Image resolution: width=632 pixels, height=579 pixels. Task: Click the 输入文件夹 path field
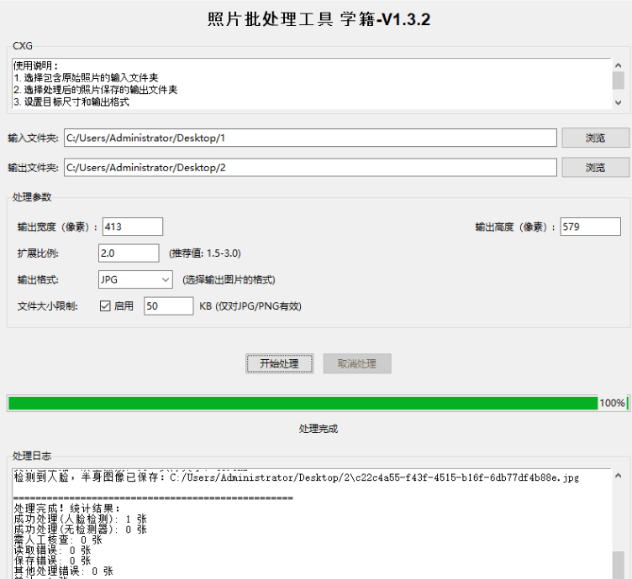click(x=310, y=138)
